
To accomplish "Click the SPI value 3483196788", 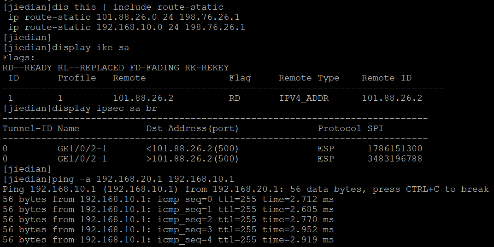I will click(x=395, y=159).
